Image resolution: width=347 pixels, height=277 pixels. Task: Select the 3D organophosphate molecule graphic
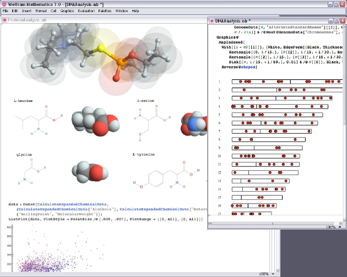pyautogui.click(x=102, y=58)
